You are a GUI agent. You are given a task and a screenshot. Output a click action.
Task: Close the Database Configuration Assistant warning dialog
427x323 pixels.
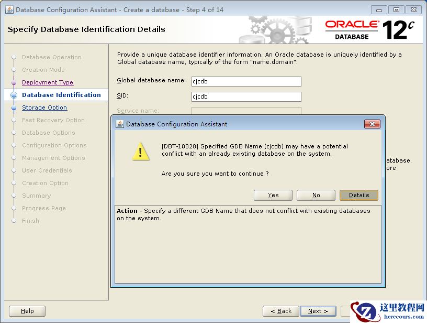(372, 124)
